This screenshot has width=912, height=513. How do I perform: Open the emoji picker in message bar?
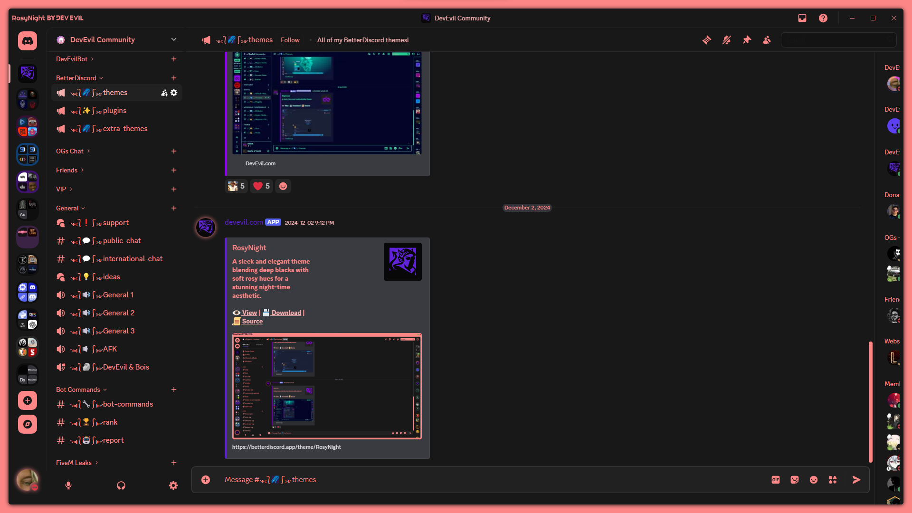pos(813,480)
